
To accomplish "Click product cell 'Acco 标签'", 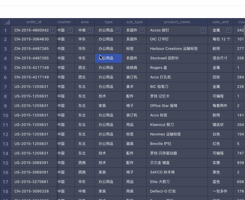I will click(x=177, y=115).
